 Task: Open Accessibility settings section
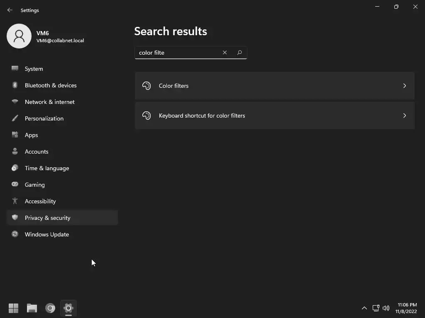40,201
